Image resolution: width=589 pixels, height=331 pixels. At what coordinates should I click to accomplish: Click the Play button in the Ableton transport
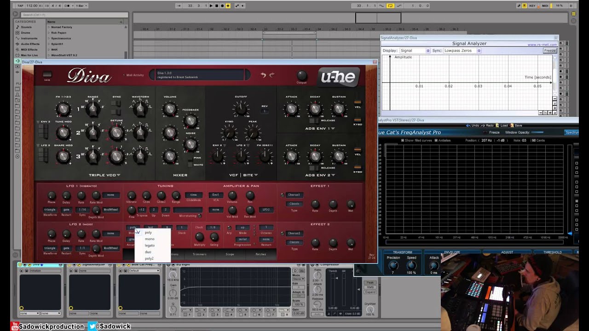[211, 6]
